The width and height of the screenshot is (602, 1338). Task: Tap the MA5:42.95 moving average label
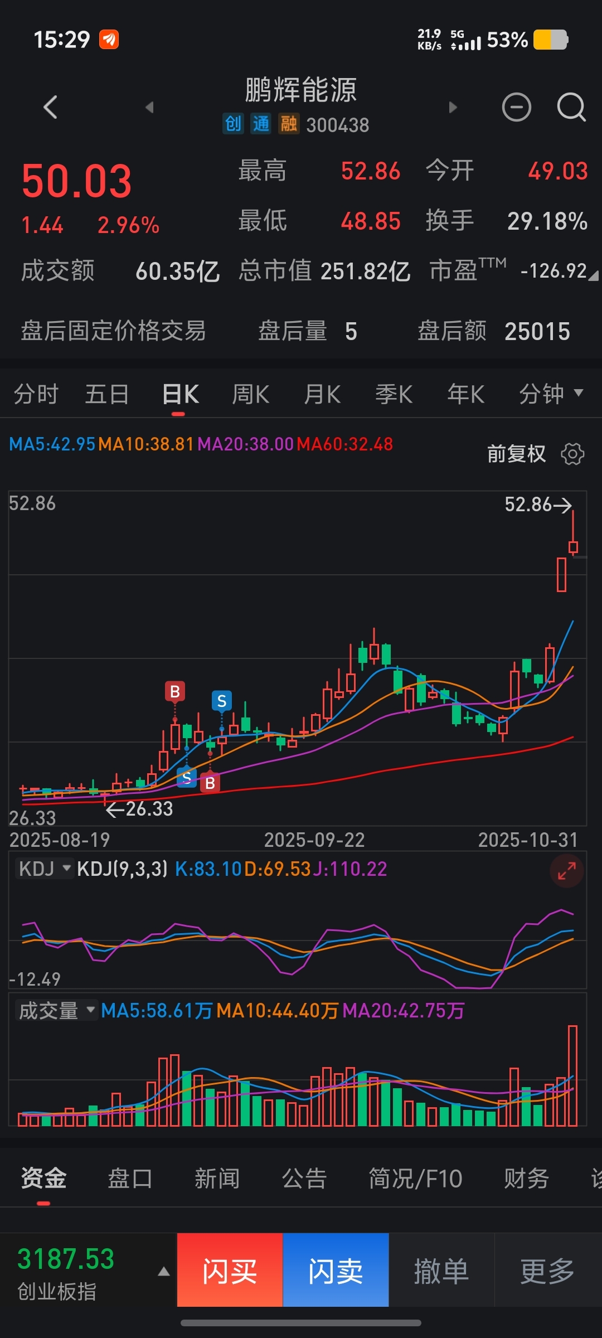point(52,444)
